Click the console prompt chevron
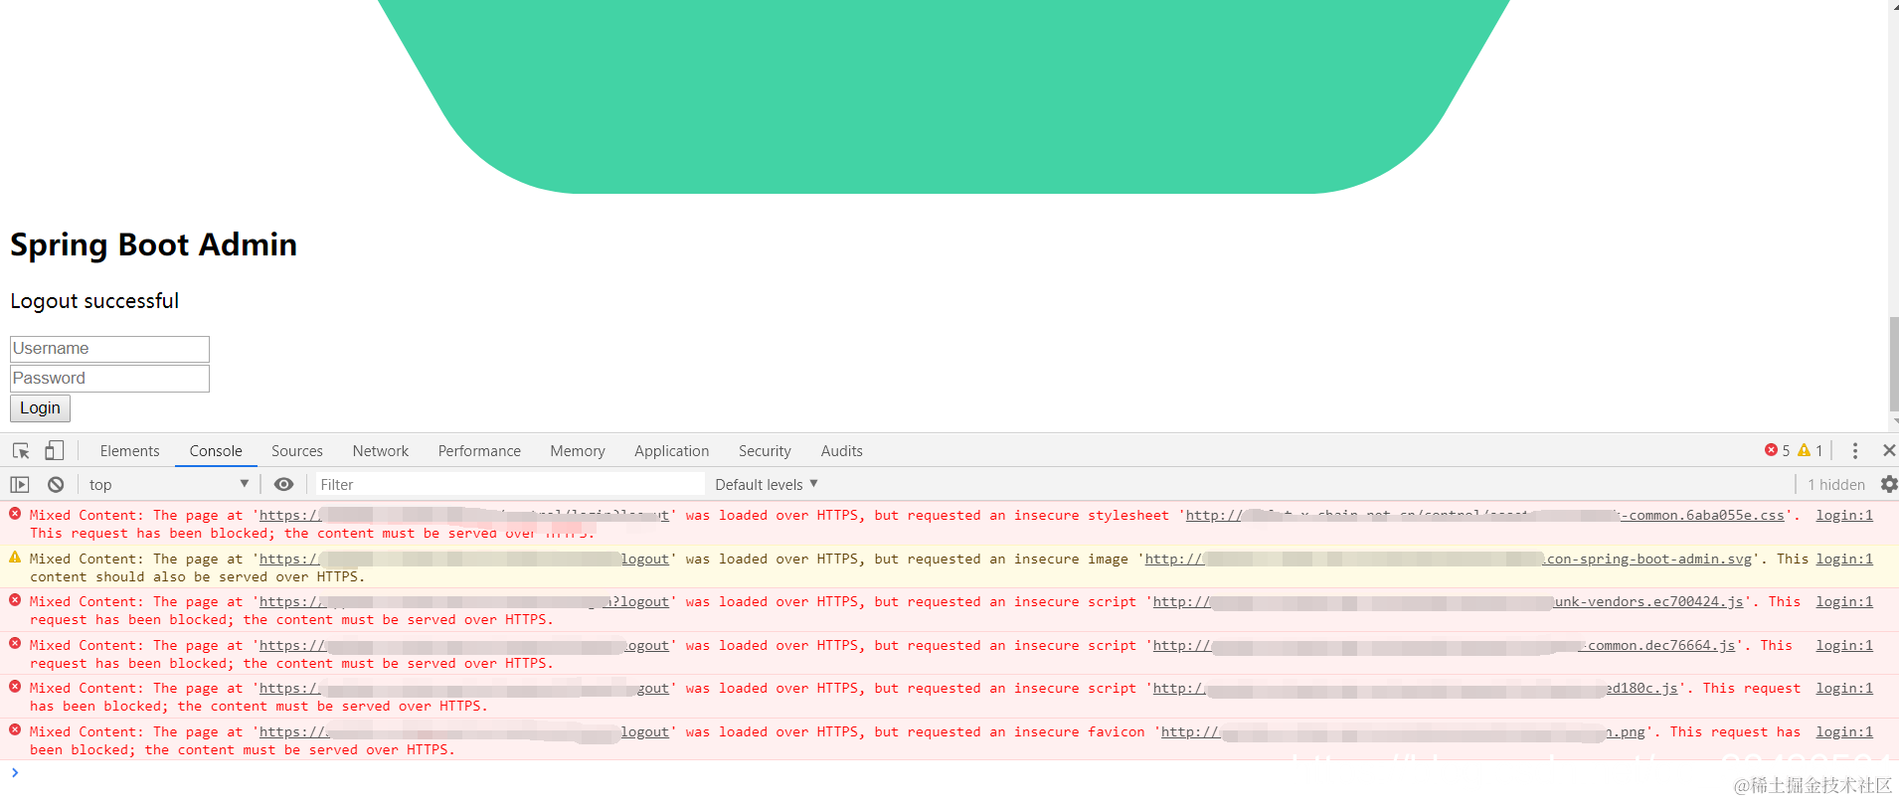Viewport: 1899px width, 802px height. tap(15, 772)
